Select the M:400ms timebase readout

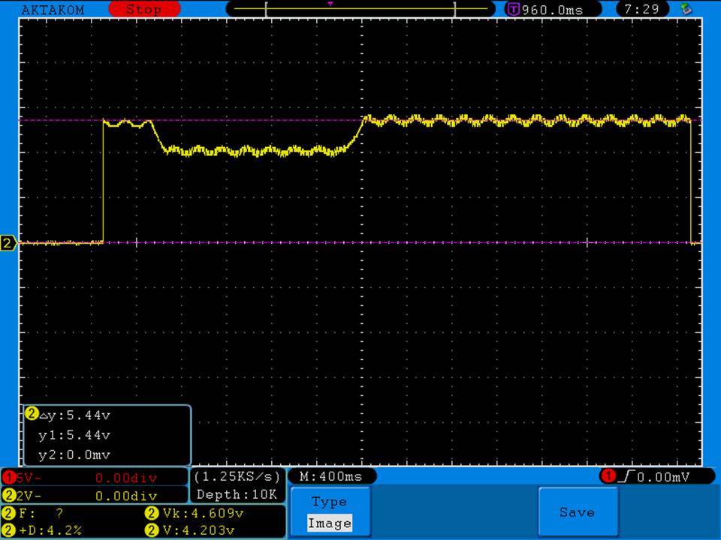tap(331, 476)
